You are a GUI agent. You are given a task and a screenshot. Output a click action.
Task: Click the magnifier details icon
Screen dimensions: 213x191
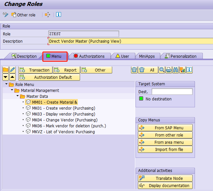point(162,70)
